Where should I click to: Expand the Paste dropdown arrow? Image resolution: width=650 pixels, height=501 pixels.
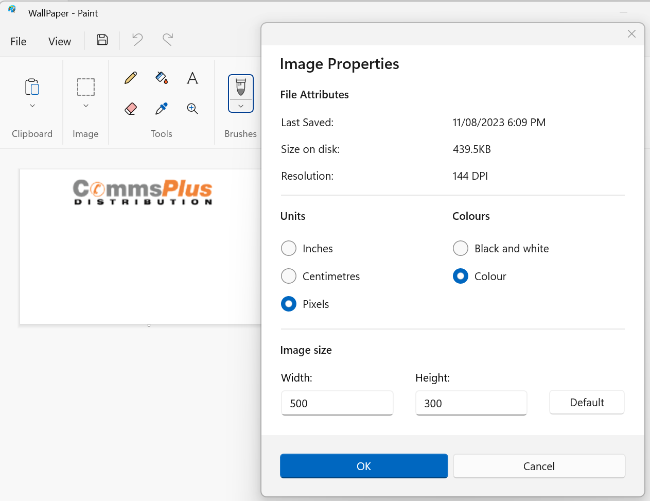tap(32, 106)
